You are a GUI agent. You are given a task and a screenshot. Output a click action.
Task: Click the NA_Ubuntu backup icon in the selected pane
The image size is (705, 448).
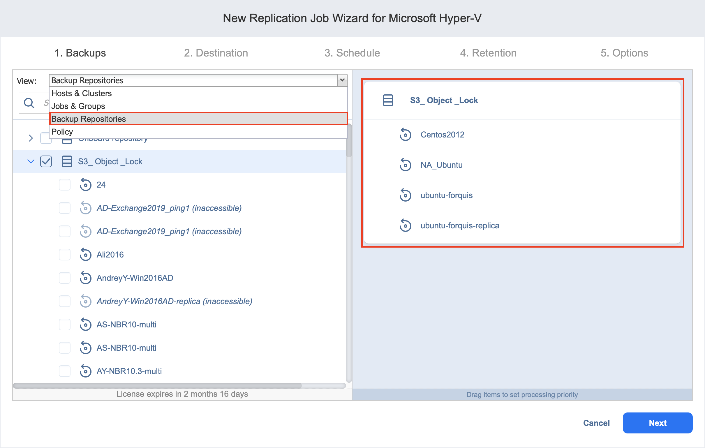(405, 165)
